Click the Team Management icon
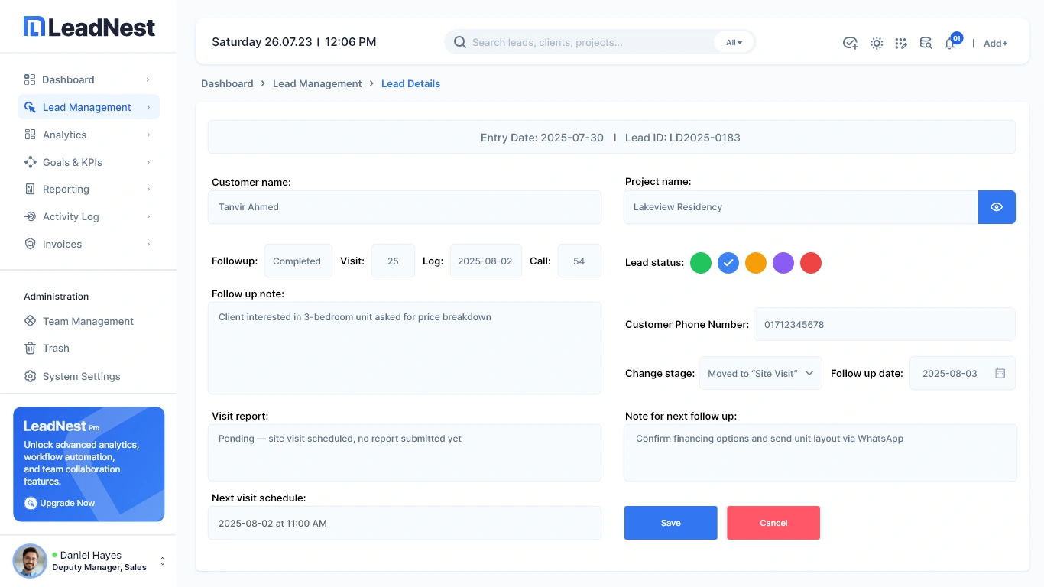This screenshot has height=587, width=1044. [x=30, y=321]
